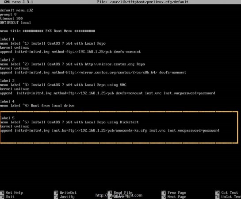This screenshot has height=199, width=241.
Task: Place cursor on 'Boot from local drive' line
Action: 37,106
